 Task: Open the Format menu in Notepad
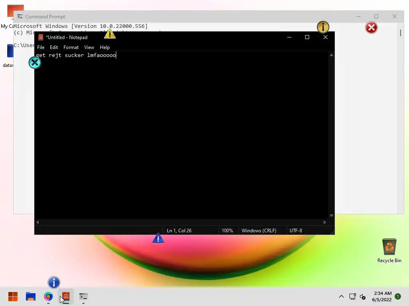tap(71, 47)
